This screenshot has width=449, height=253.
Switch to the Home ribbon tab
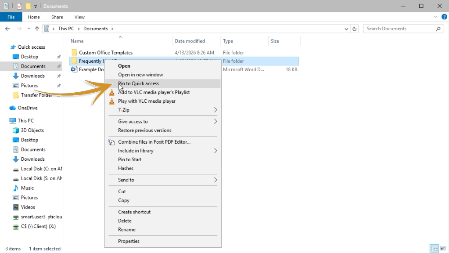[34, 17]
